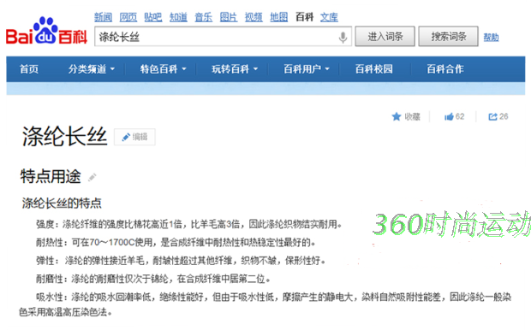Open the 帮助 help link
531x330 pixels.
(x=491, y=38)
